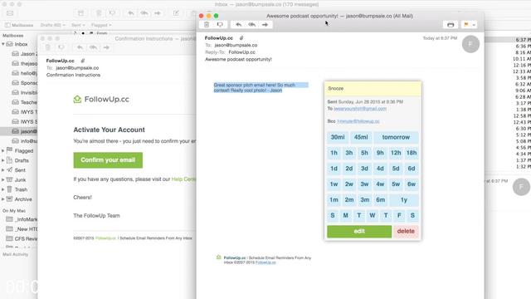Click the FollowUp.cc sender avatar circle
The height and width of the screenshot is (299, 531).
(x=470, y=44)
